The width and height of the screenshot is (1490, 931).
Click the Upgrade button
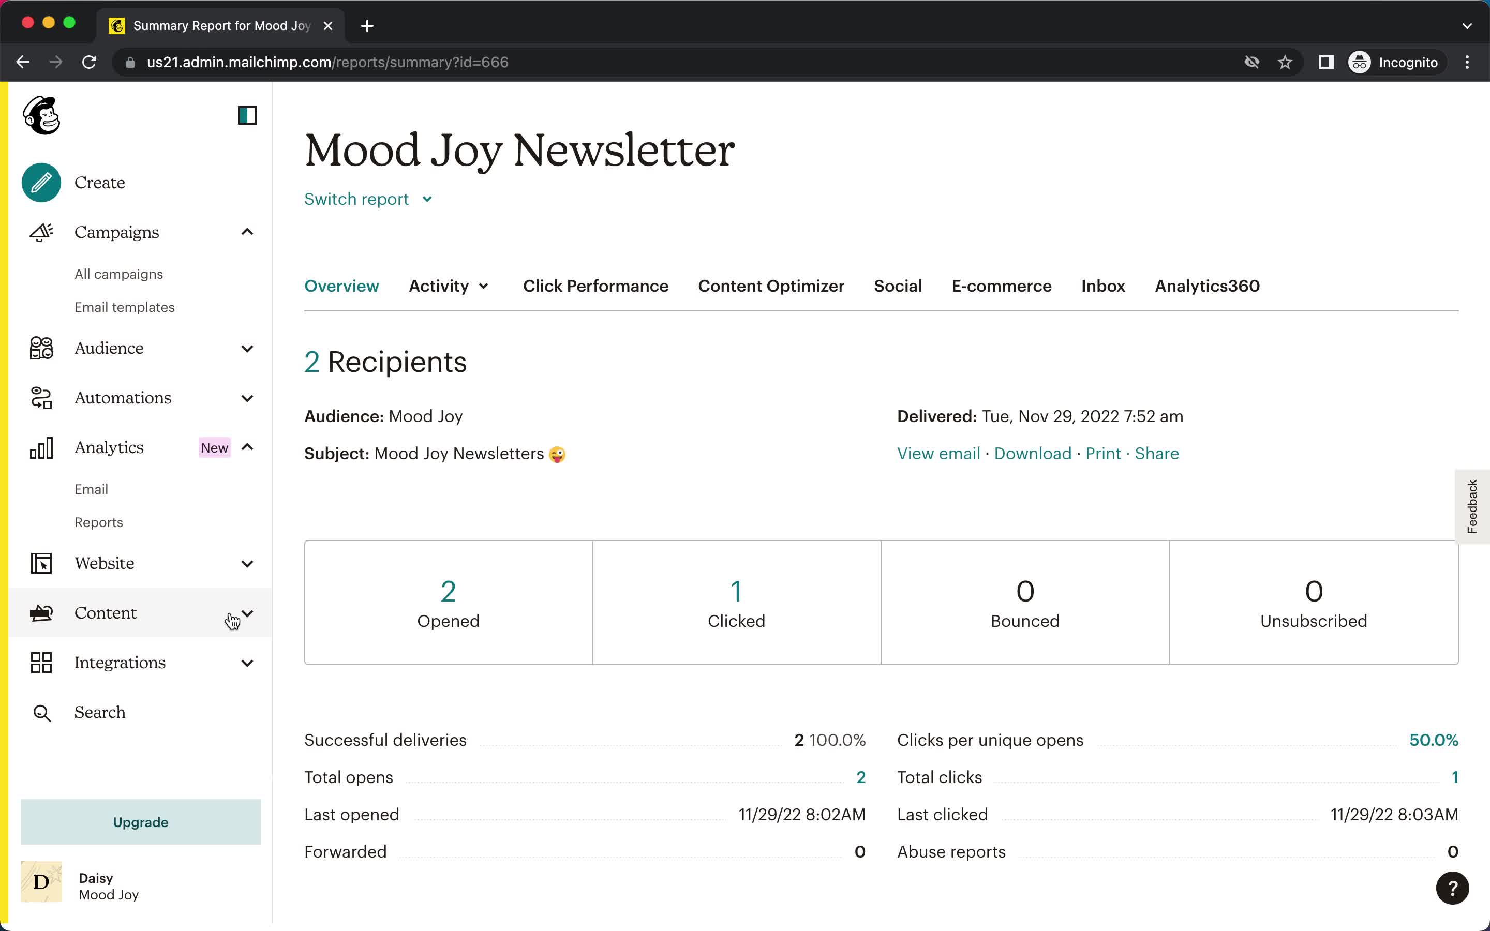tap(140, 822)
